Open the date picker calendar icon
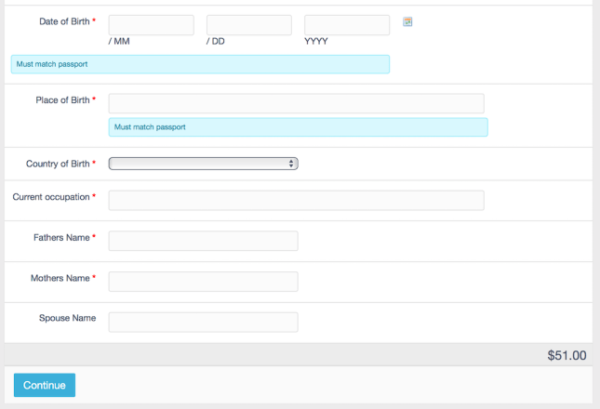The height and width of the screenshot is (409, 600). (x=407, y=21)
